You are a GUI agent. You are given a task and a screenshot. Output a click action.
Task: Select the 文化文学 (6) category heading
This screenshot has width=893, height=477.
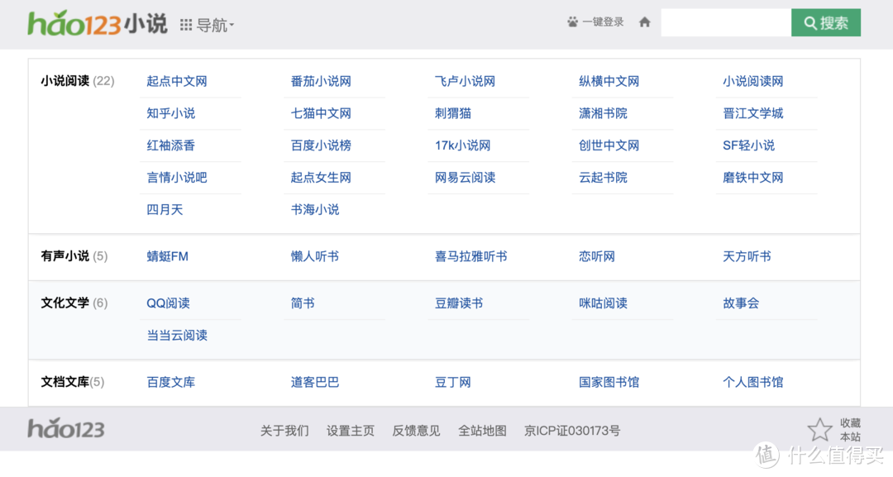[74, 303]
